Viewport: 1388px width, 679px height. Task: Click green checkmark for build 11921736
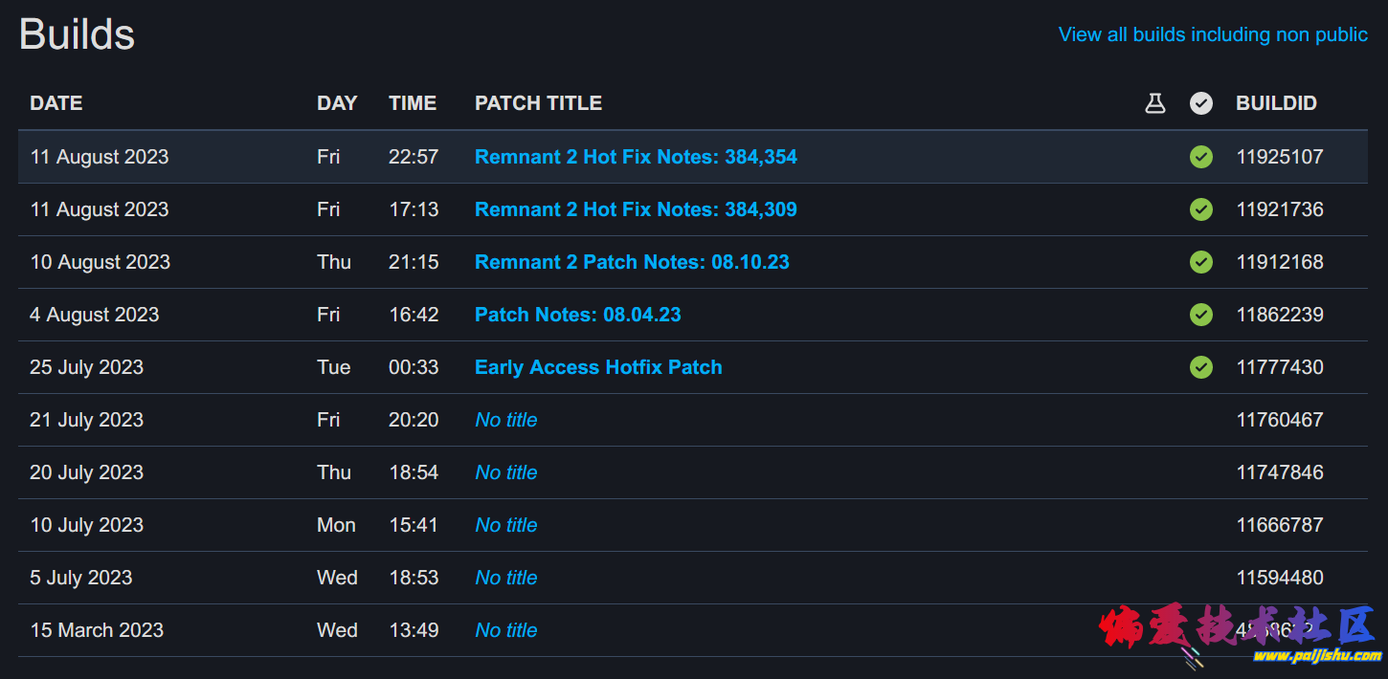(x=1201, y=209)
